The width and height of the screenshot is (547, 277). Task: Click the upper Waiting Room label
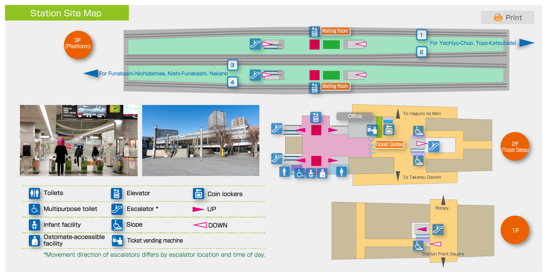pyautogui.click(x=335, y=31)
